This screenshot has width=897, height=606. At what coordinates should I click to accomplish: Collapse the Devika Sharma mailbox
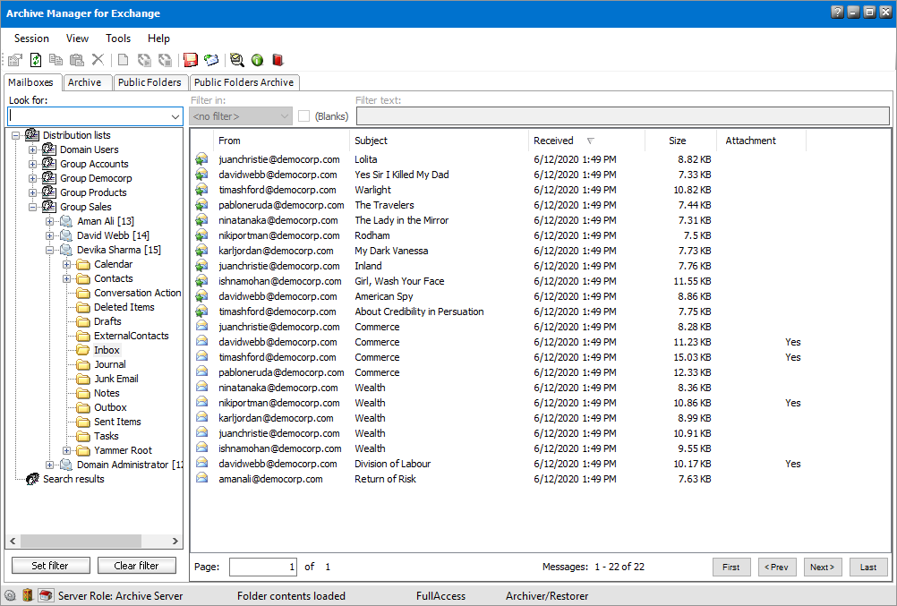point(50,250)
